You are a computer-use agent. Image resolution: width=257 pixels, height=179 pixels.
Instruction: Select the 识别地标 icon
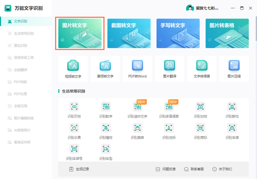(169, 128)
